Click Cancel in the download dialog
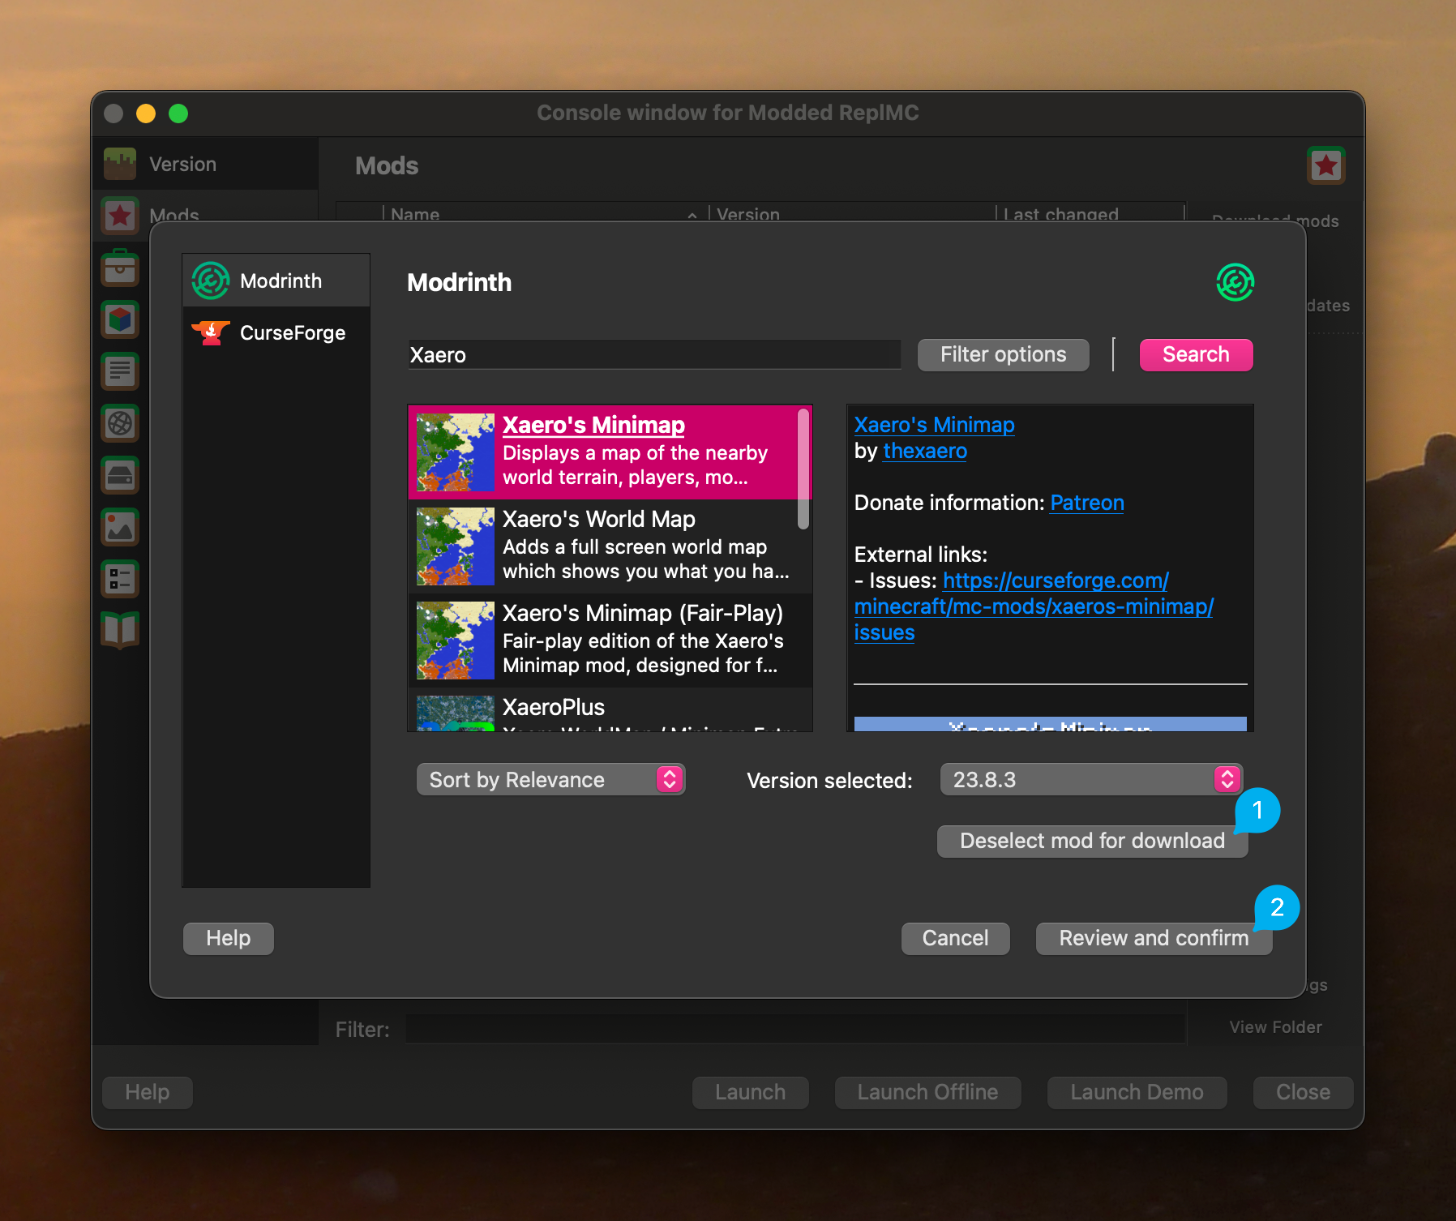Image resolution: width=1456 pixels, height=1221 pixels. [955, 938]
